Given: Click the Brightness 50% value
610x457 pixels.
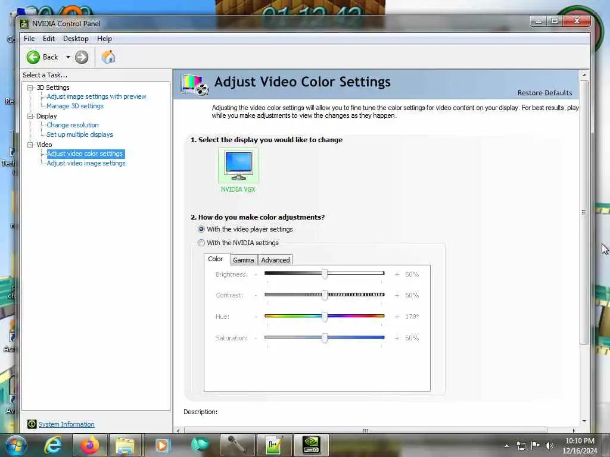Looking at the screenshot, I should click(x=412, y=274).
